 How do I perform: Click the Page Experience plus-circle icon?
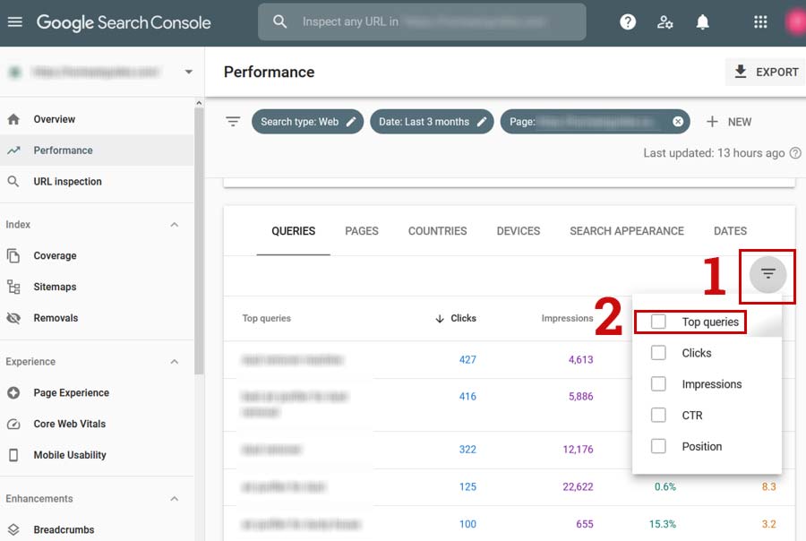point(13,393)
